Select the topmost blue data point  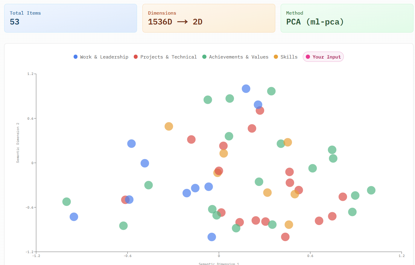(x=246, y=89)
